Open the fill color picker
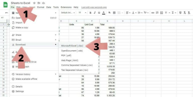This screenshot has height=97, width=193. (109, 13)
